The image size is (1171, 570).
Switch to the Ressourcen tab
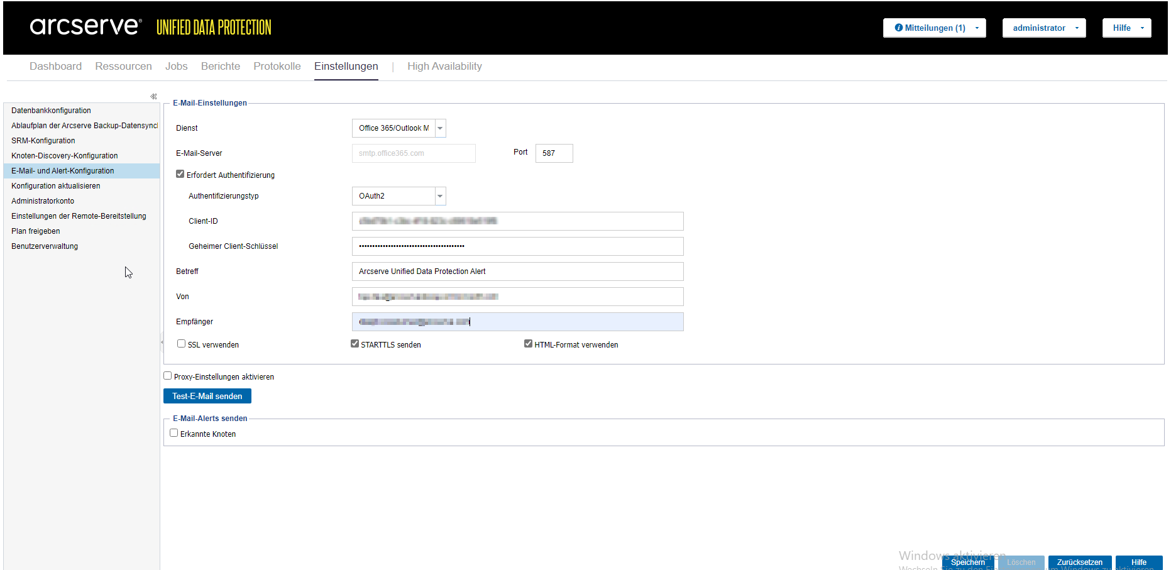tap(123, 66)
